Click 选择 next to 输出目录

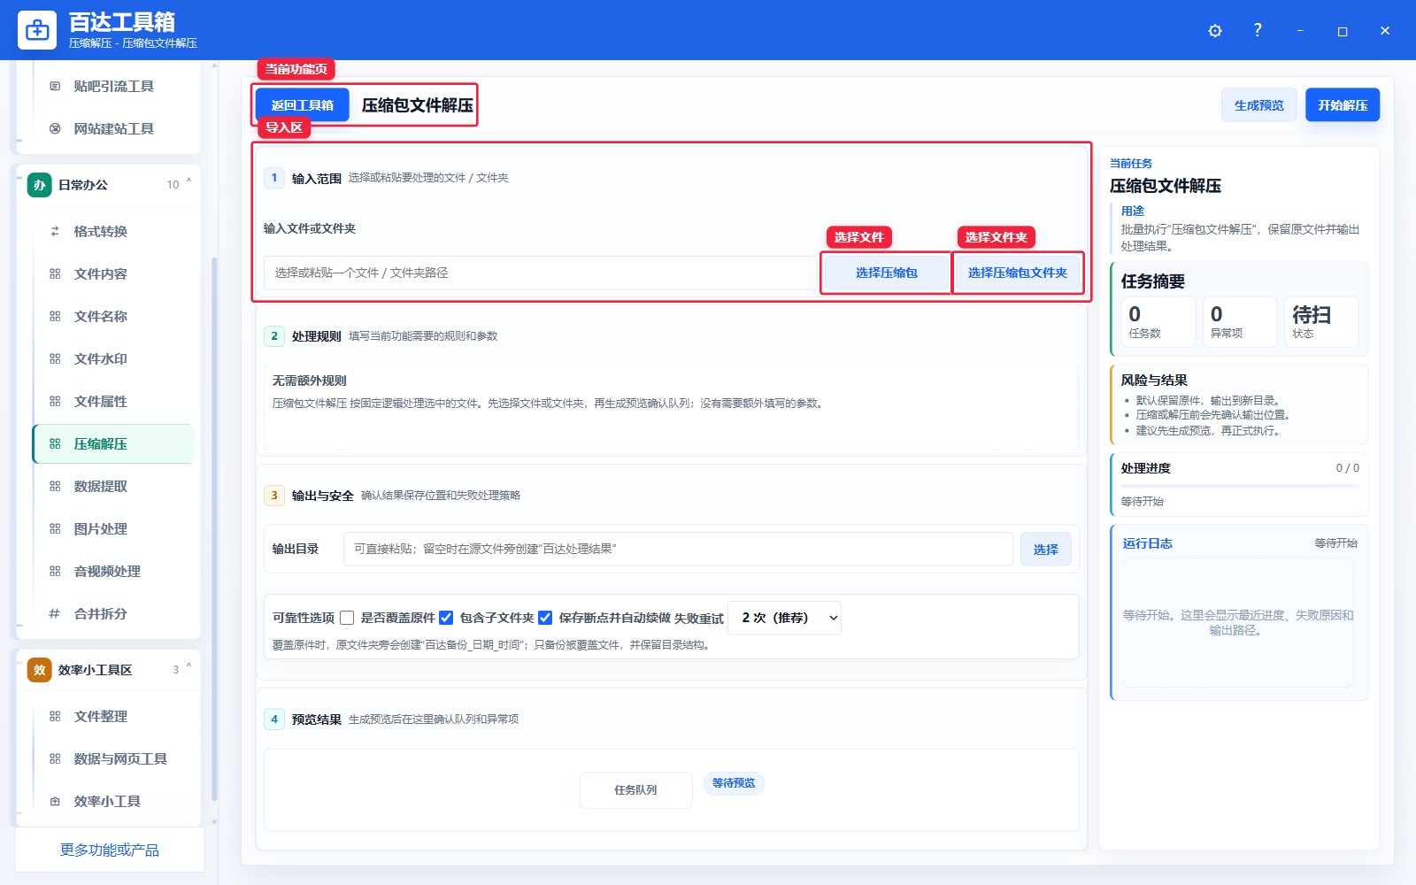(1045, 550)
